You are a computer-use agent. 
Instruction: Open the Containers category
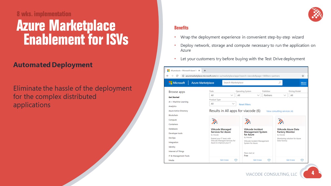(173, 124)
